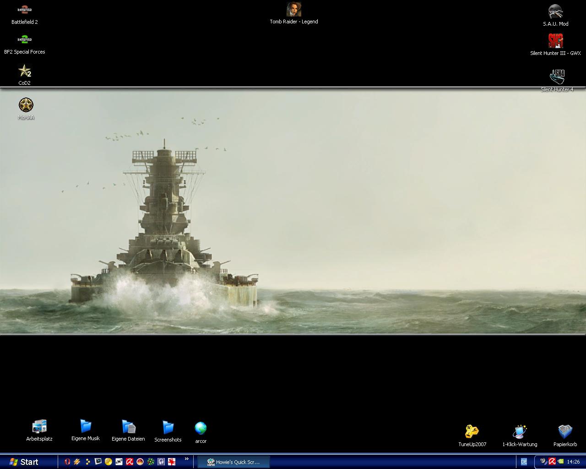Launch Opera from the quick launch bar
Screen dimensions: 586x469
[67, 462]
